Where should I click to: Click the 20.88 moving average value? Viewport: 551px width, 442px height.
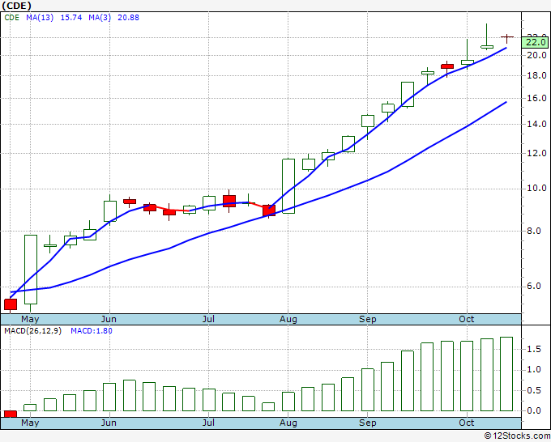tap(128, 18)
